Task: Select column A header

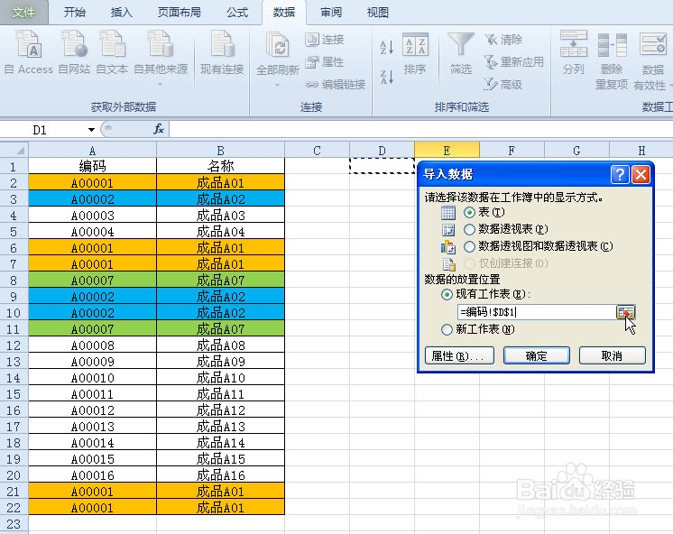Action: coord(92,151)
